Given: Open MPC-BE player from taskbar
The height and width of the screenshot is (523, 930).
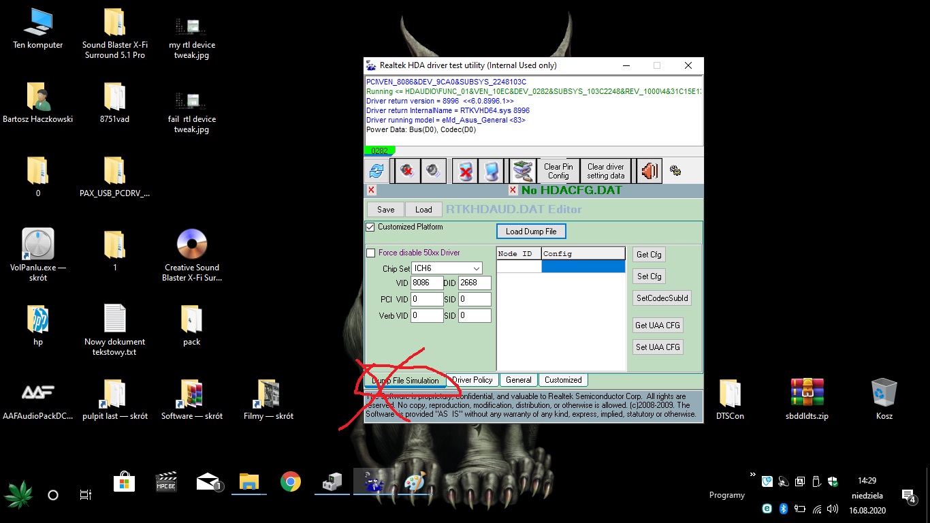Looking at the screenshot, I should point(167,482).
